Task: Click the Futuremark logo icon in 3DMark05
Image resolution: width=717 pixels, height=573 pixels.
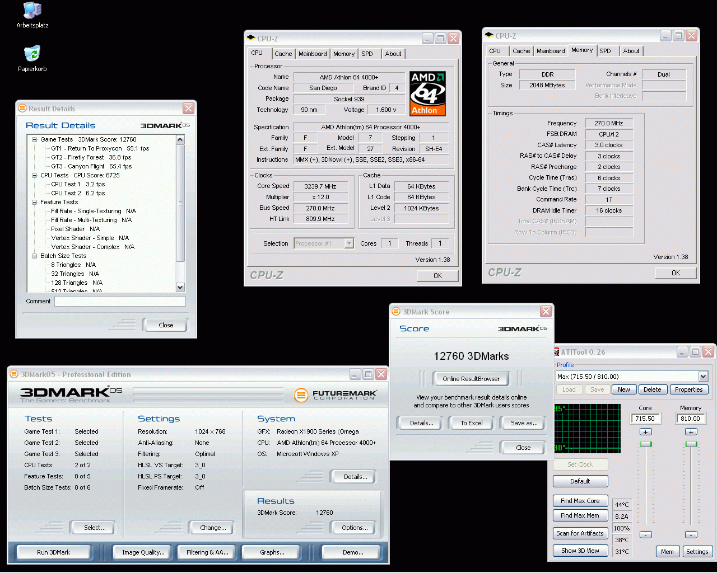Action: (x=301, y=395)
